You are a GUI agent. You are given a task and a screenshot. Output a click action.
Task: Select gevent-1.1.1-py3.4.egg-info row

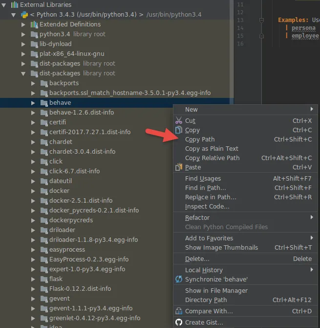[x=86, y=308]
